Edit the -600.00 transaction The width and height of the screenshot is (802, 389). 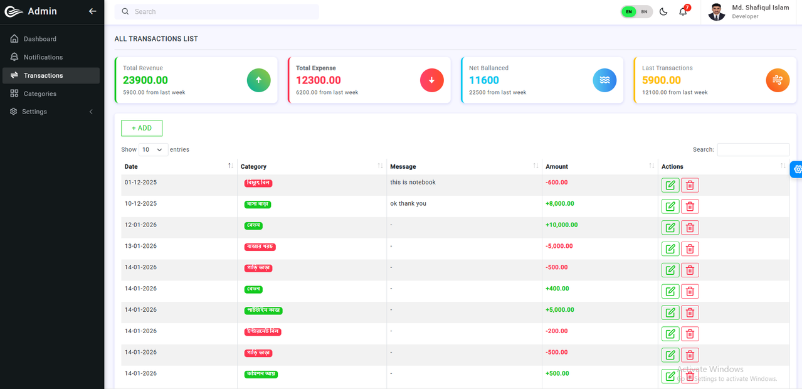670,185
